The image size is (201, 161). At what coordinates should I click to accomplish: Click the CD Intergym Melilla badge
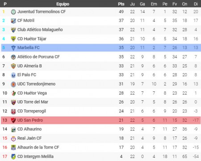[x=13, y=157]
